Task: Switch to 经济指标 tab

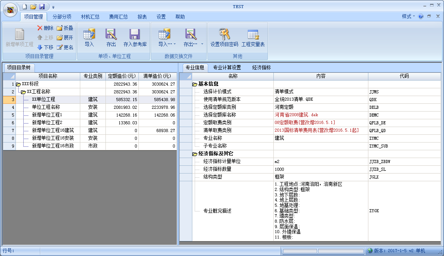Action: pos(262,68)
